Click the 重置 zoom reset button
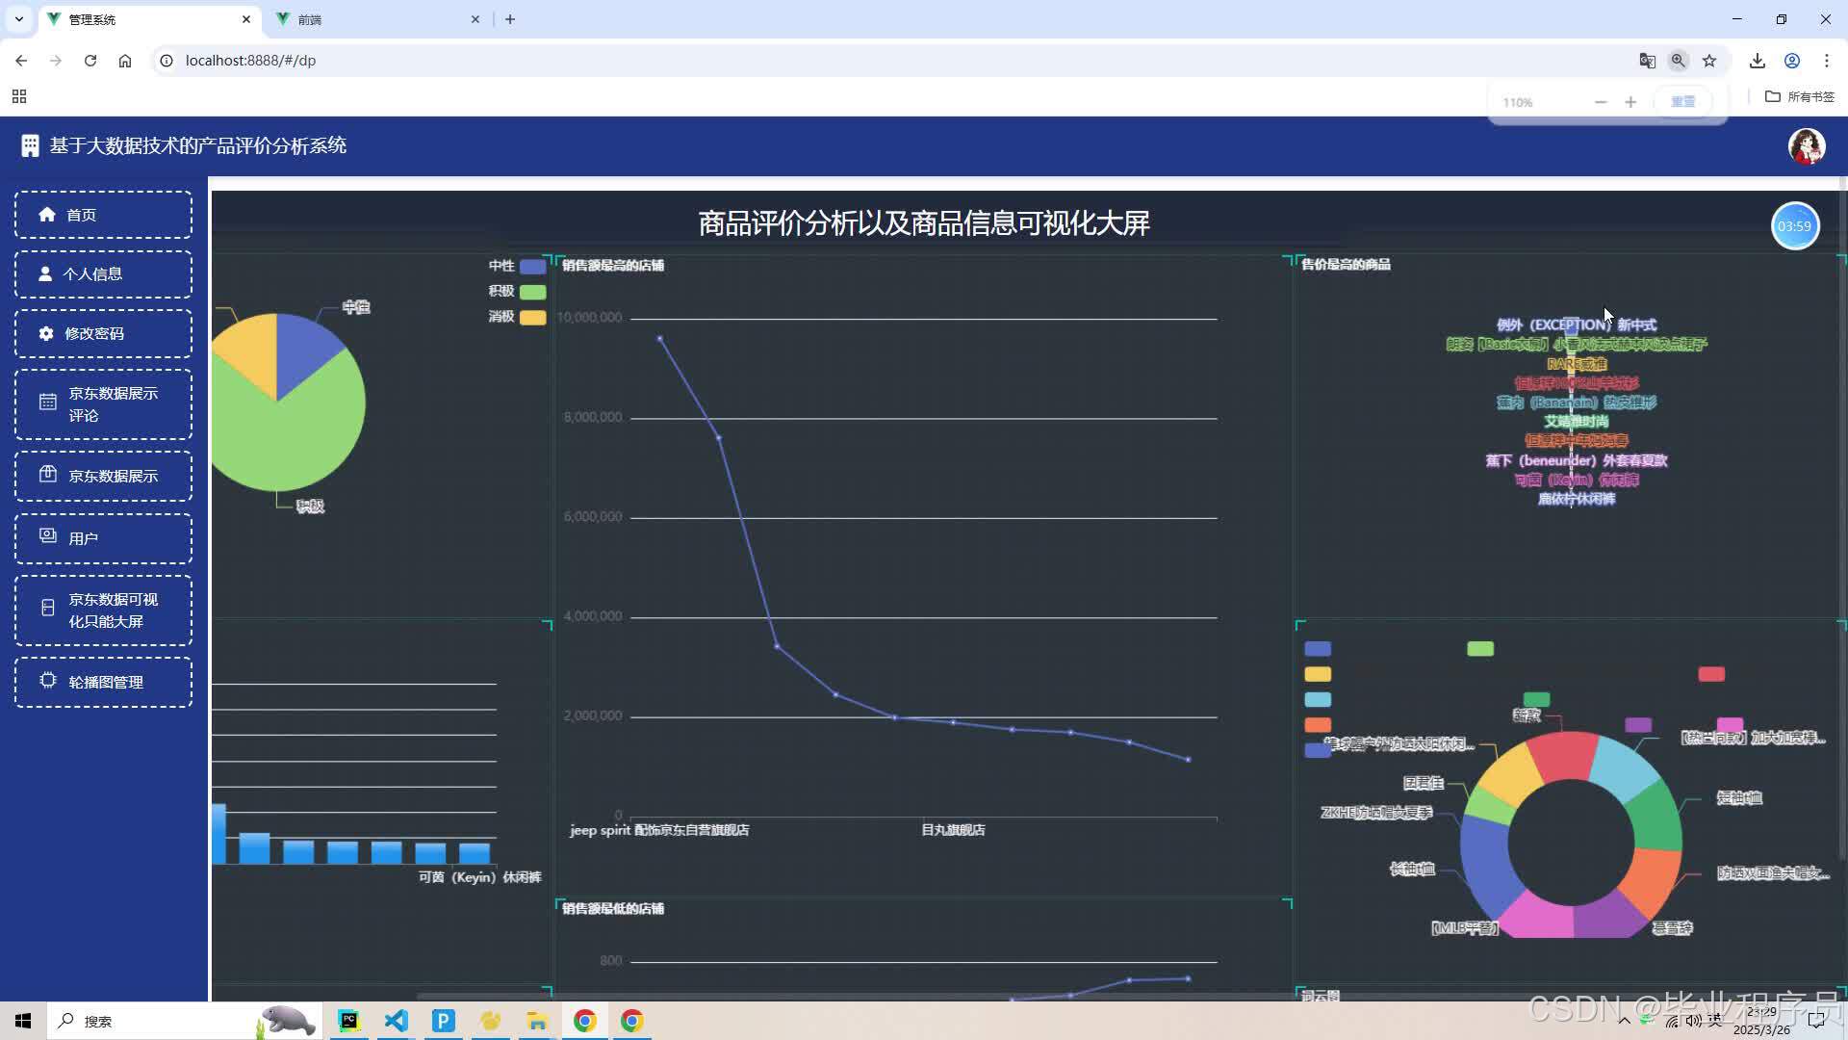This screenshot has height=1040, width=1848. [x=1682, y=102]
